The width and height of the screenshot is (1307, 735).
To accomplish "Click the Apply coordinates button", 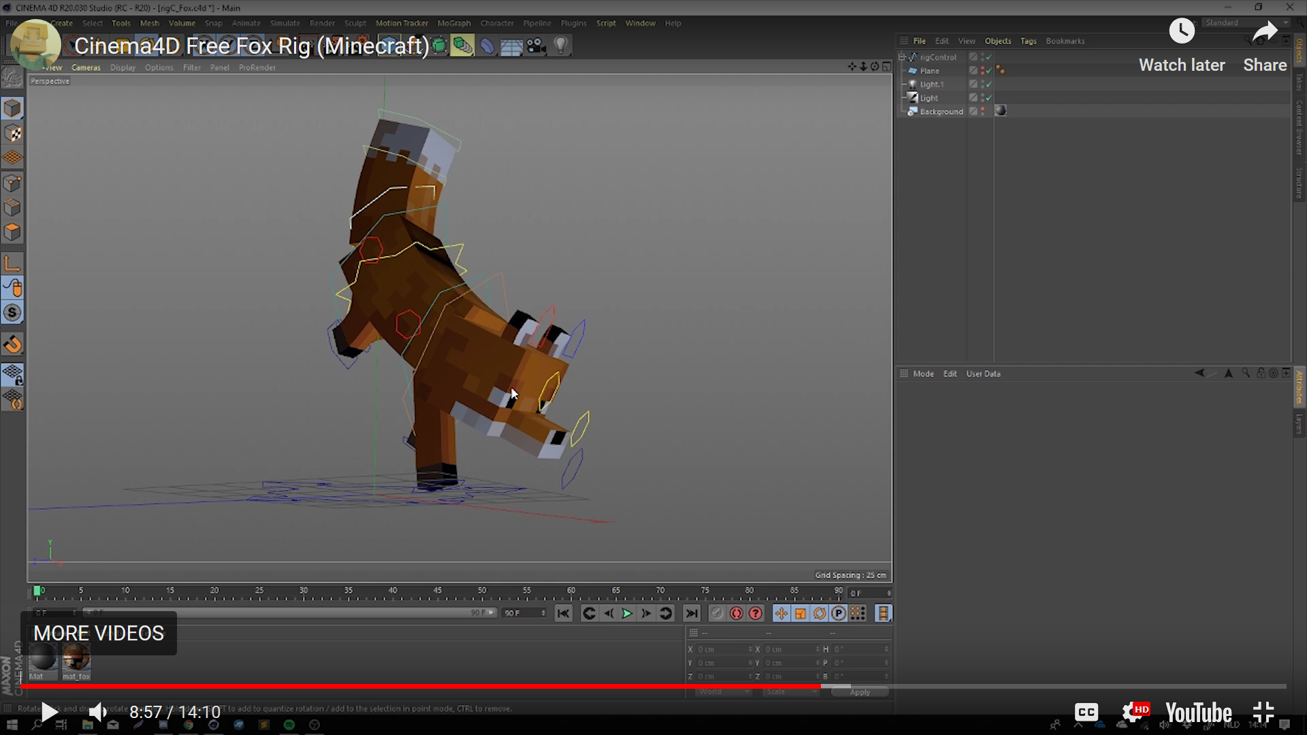I will point(860,692).
